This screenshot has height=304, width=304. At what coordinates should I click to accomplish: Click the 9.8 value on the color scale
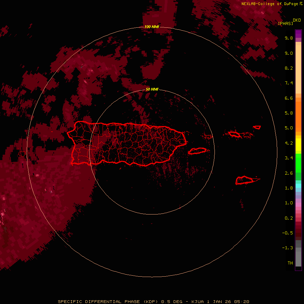(289, 38)
